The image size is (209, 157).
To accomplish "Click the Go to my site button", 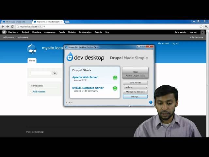I will click(x=135, y=83).
